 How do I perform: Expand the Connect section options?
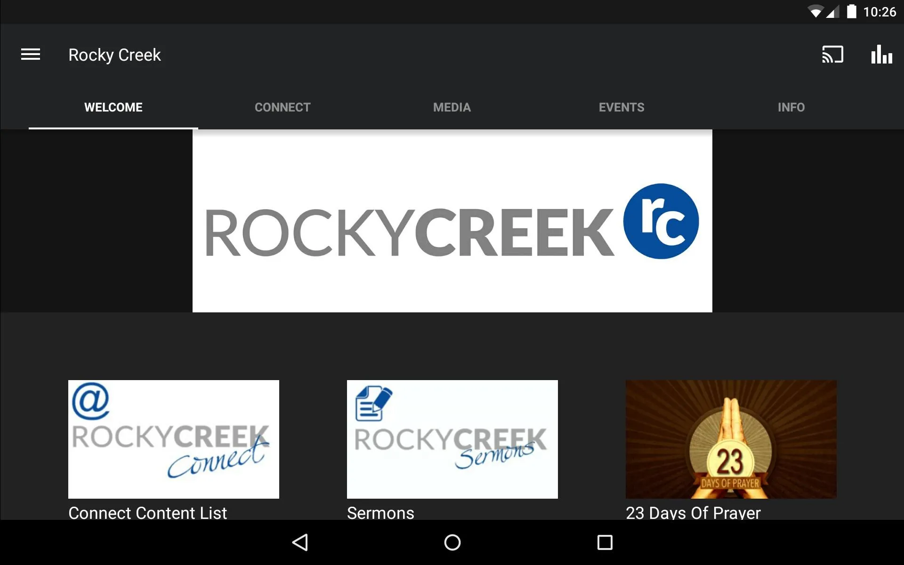pyautogui.click(x=282, y=107)
